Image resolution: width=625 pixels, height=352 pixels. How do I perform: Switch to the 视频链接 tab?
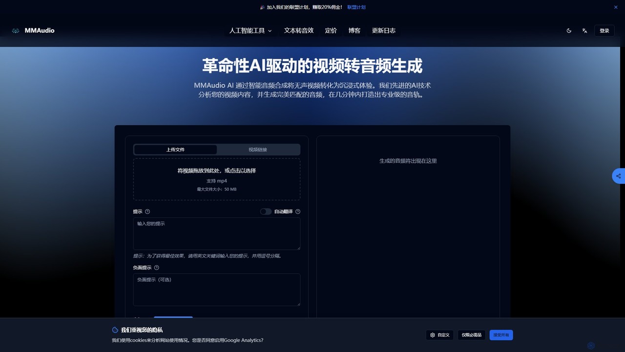258,150
